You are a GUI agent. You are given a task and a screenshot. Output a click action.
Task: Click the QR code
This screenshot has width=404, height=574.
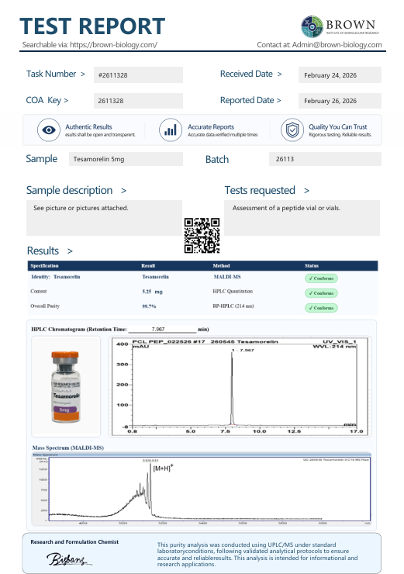tap(202, 235)
